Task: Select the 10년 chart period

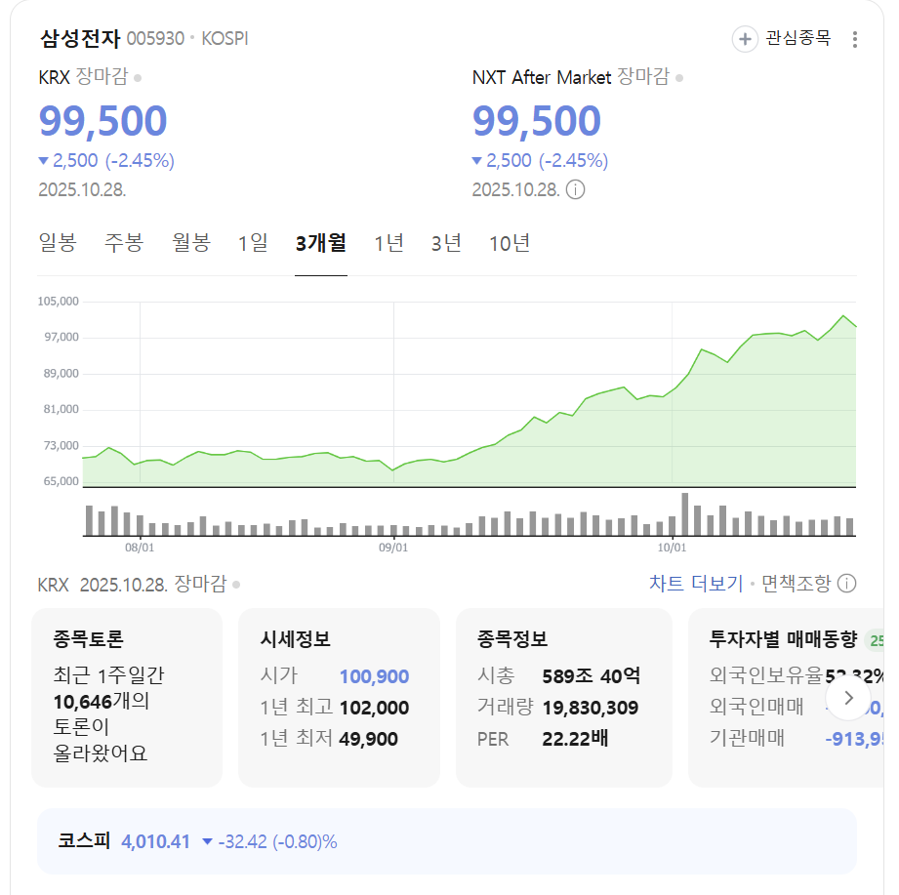Action: (510, 243)
